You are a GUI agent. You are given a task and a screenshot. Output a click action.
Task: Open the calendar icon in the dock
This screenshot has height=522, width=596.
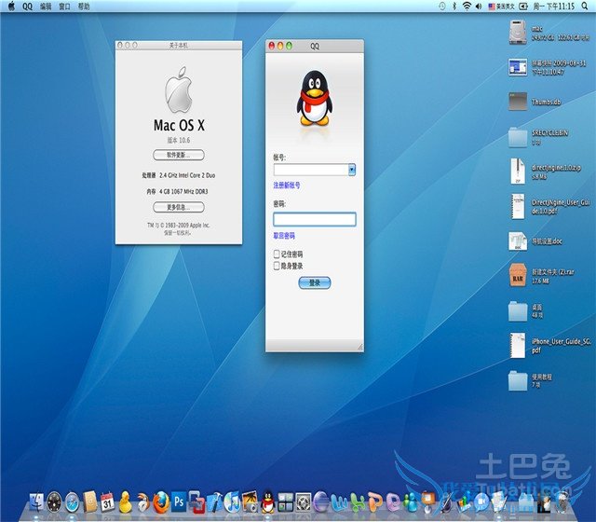tap(107, 501)
